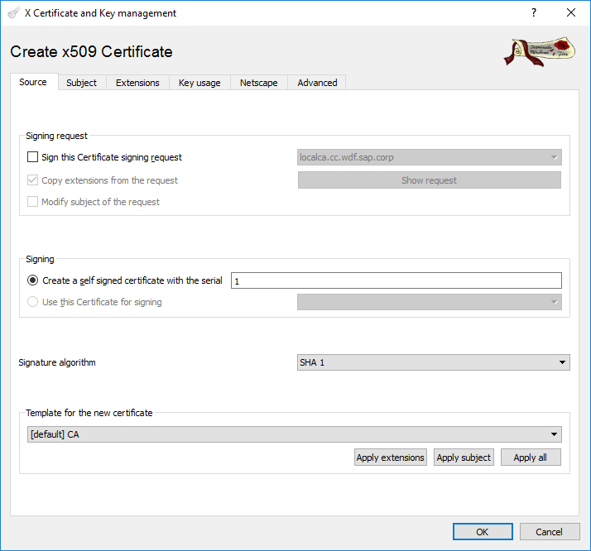Click the serial number input field
Image resolution: width=591 pixels, height=551 pixels.
(396, 281)
